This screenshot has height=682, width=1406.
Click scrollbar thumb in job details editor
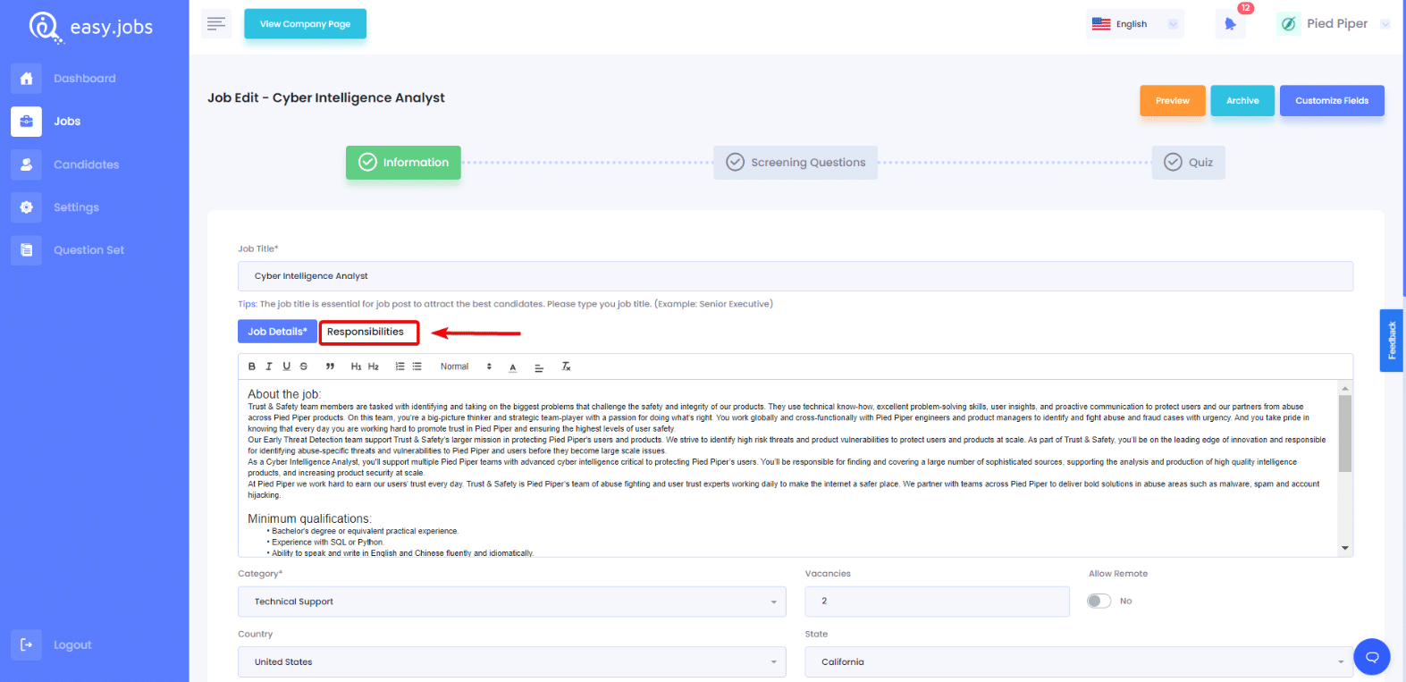tap(1345, 434)
